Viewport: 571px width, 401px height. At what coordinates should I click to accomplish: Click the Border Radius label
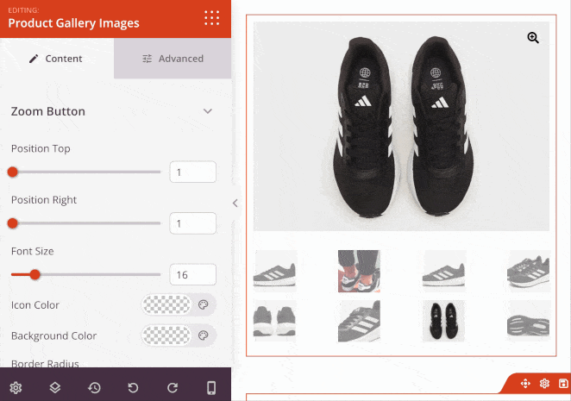[x=45, y=363]
